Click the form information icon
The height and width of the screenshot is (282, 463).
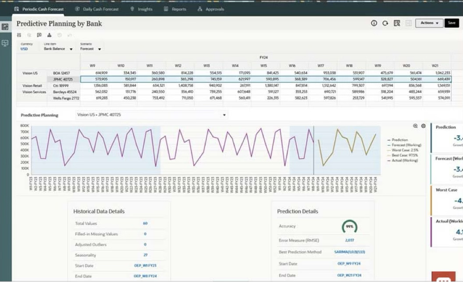(374, 23)
